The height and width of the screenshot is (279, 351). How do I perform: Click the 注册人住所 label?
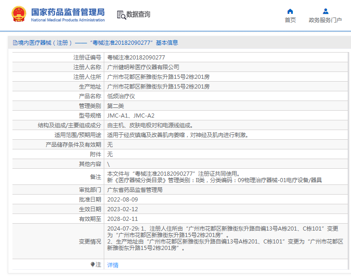click(87, 77)
